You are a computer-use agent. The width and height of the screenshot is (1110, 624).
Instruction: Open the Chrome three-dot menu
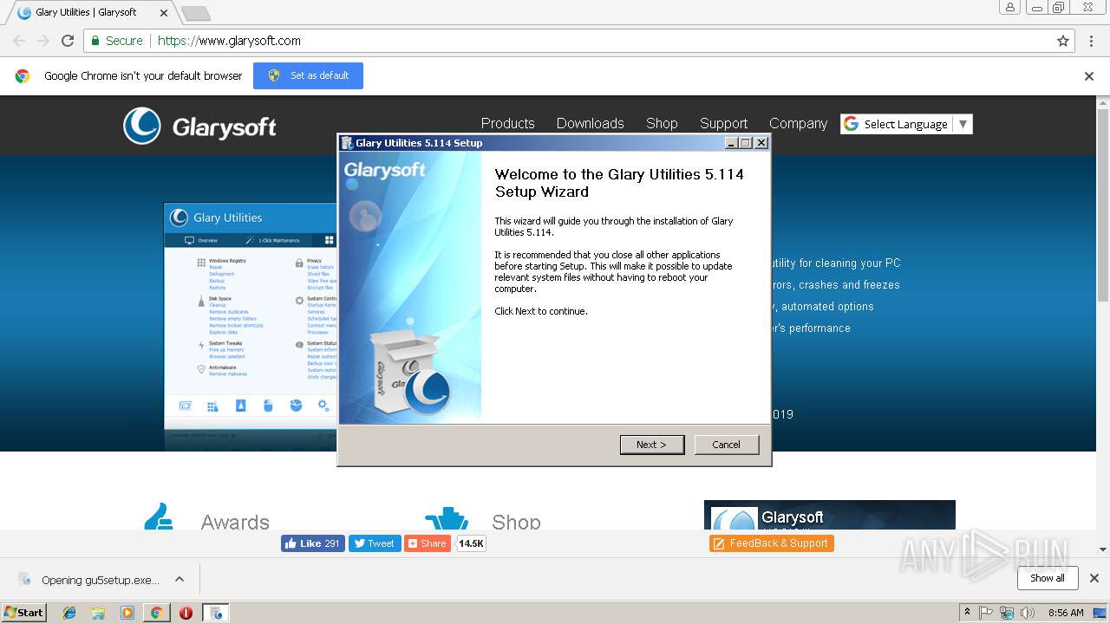coord(1092,41)
